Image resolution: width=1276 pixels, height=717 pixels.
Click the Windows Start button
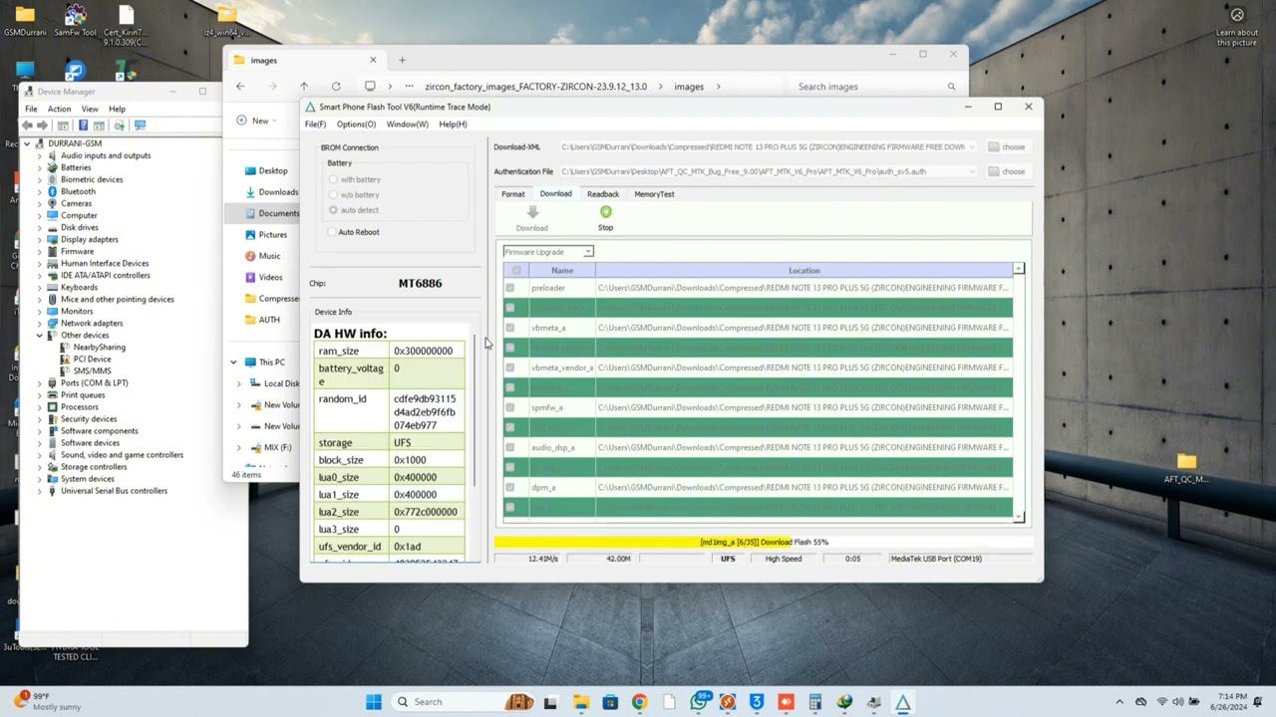(373, 702)
